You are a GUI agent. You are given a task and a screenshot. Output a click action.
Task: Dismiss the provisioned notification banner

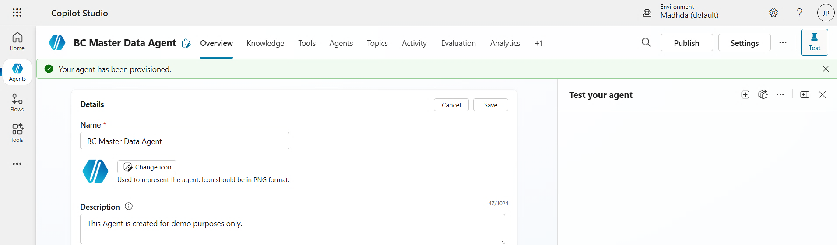click(x=826, y=69)
